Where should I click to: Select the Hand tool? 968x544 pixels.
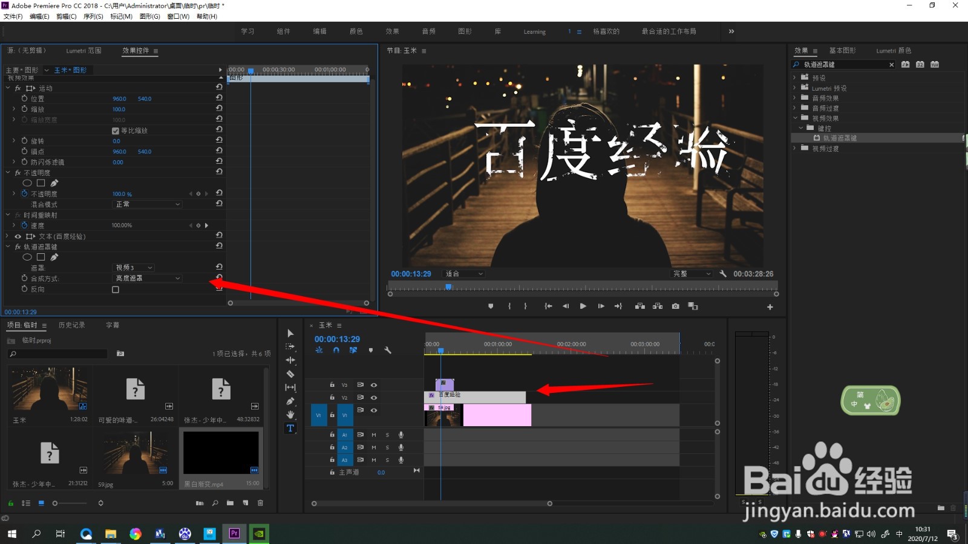[290, 415]
